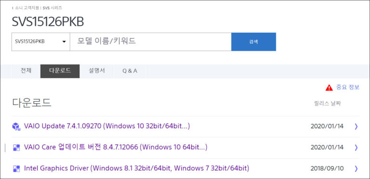Click VAIO Care's 2020/01/14 release date

click(327, 147)
